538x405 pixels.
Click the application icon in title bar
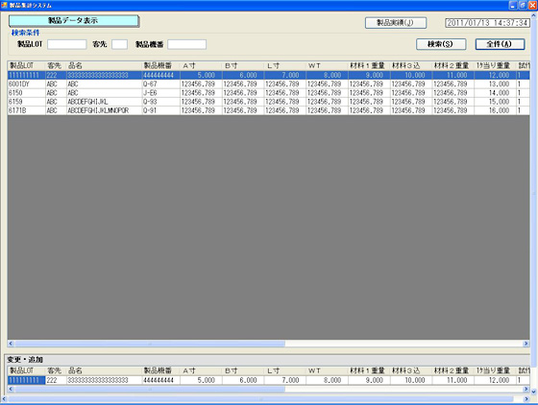coord(4,5)
